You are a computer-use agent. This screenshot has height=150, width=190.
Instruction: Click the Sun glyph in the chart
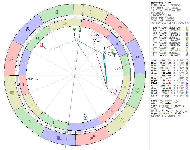(x=93, y=34)
